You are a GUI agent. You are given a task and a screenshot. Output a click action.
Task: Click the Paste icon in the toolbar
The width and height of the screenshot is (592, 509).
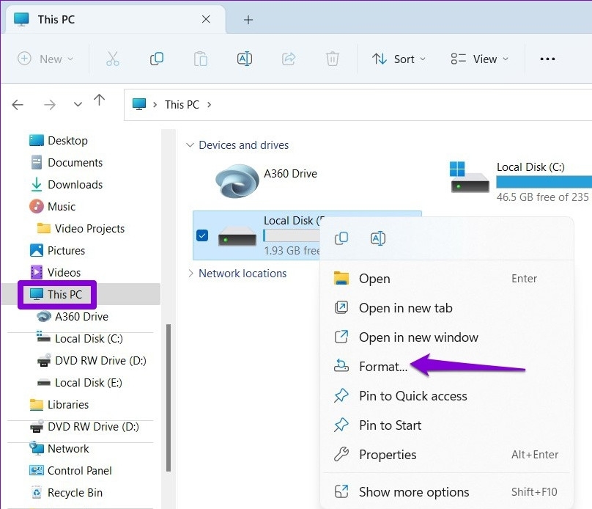[x=200, y=59]
